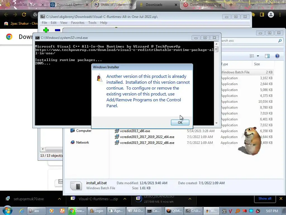Switch to Login taskbar button

(x=97, y=211)
